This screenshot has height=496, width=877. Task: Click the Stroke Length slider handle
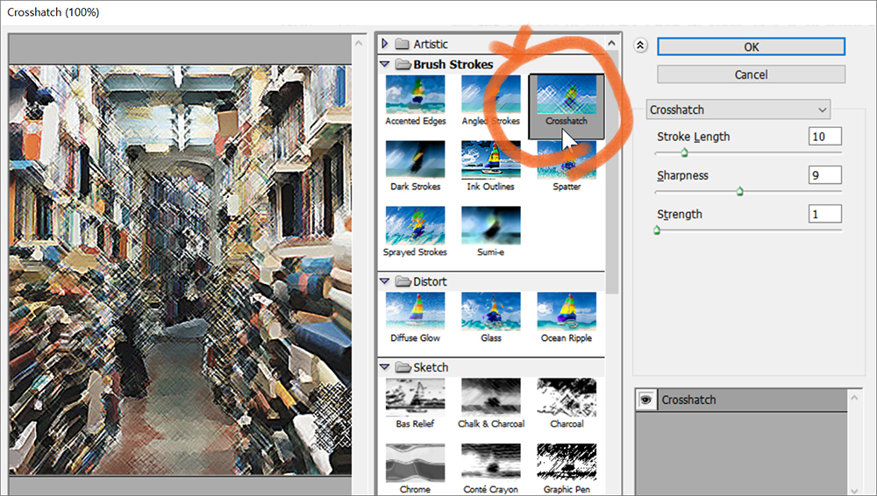pyautogui.click(x=684, y=152)
